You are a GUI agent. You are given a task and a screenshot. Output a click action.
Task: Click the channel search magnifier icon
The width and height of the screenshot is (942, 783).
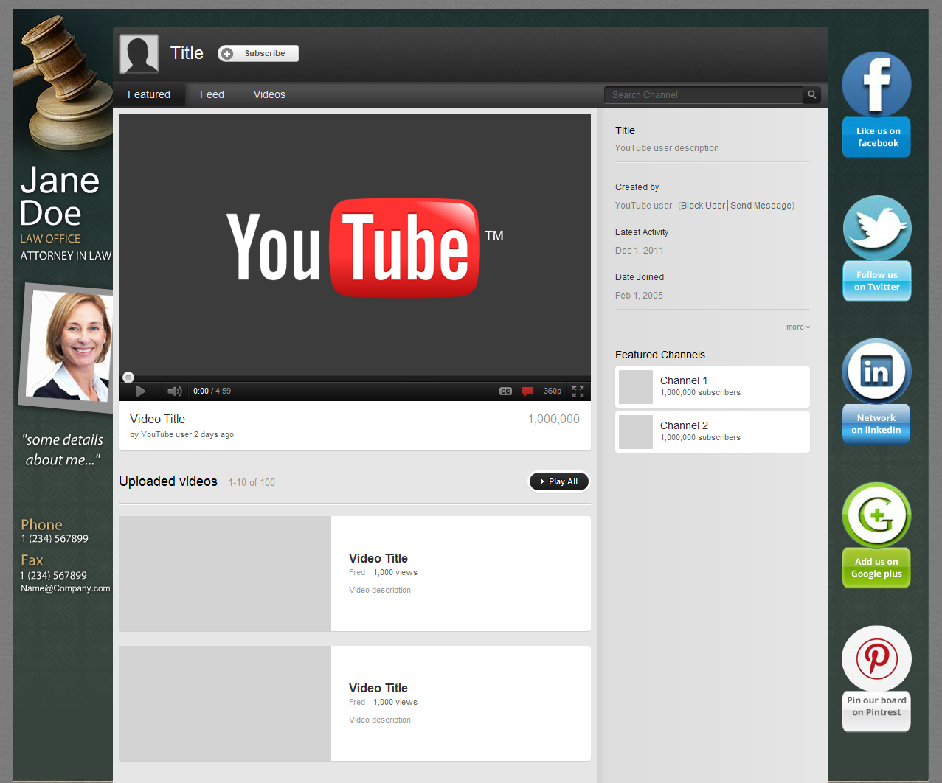pos(811,94)
